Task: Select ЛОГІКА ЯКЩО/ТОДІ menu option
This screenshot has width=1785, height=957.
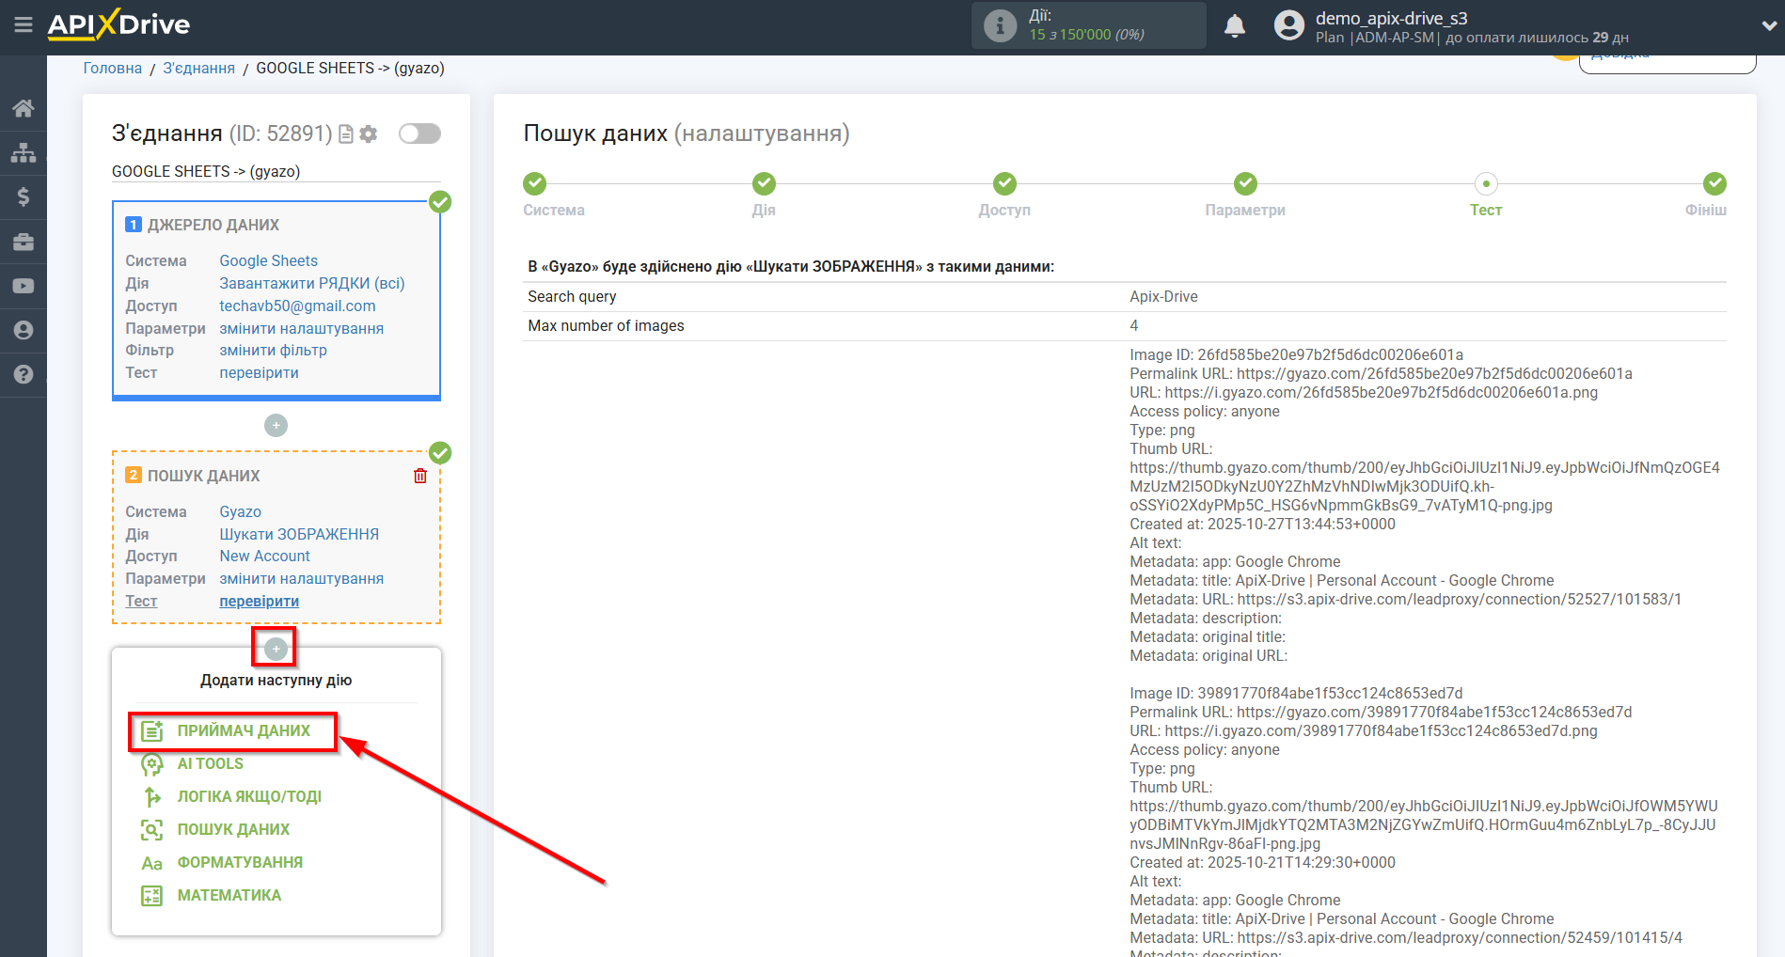Action: point(249,796)
